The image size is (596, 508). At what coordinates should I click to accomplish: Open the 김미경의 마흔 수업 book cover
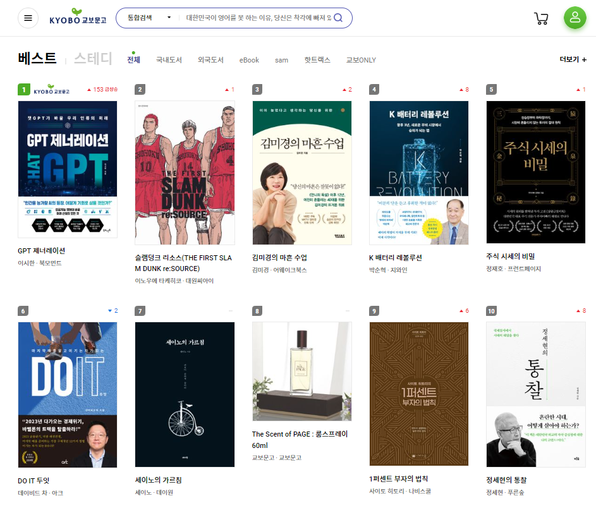tap(302, 172)
